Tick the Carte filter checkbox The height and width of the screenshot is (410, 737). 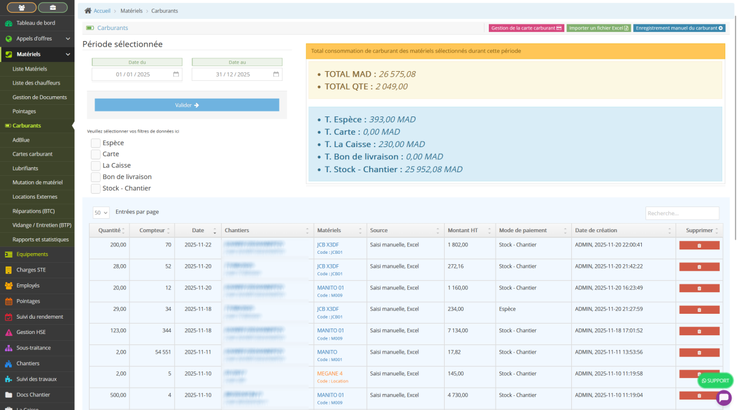96,154
